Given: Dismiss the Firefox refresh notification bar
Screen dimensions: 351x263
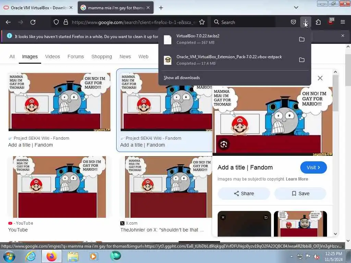Looking at the screenshot, I should coord(343,36).
